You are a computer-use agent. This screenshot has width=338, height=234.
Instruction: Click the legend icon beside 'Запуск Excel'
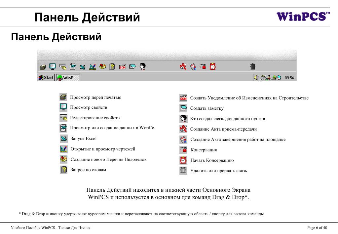pos(63,138)
